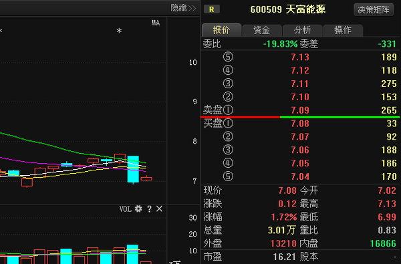Image resolution: width=401 pixels, height=264 pixels.
Task: Click the 委比 value -19.83%
Action: pyautogui.click(x=280, y=44)
